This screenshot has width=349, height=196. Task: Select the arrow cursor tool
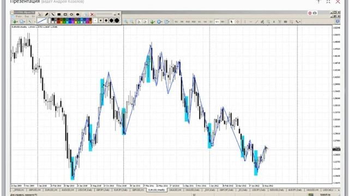point(231,22)
